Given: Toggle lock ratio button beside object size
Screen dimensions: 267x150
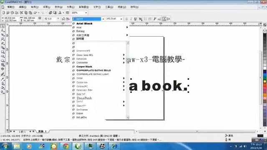Looking at the screenshot, I should (40, 18).
